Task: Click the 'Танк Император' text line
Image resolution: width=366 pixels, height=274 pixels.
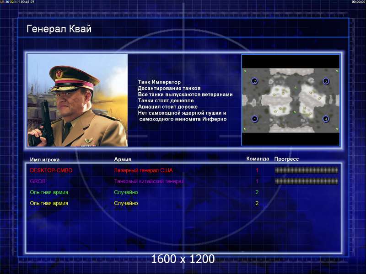Action: tap(159, 82)
